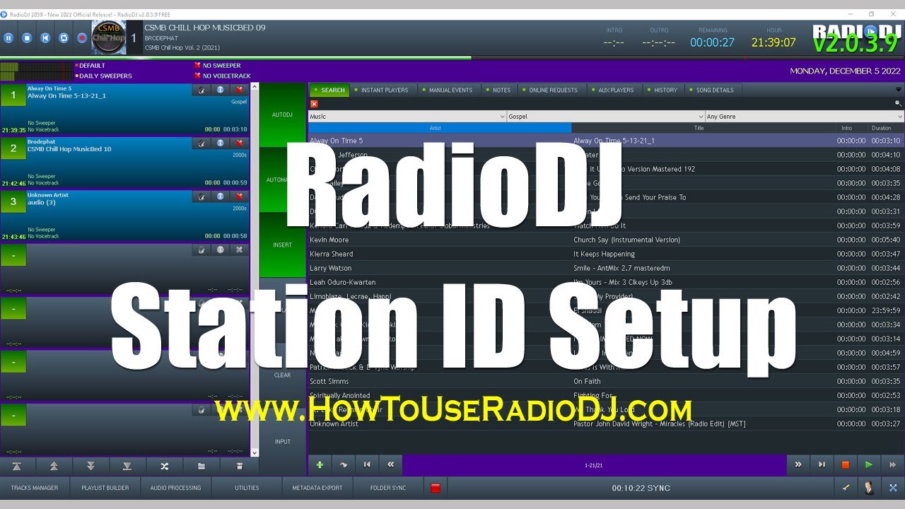Stop the search preview player
Image resolution: width=905 pixels, height=509 pixels.
tap(845, 464)
